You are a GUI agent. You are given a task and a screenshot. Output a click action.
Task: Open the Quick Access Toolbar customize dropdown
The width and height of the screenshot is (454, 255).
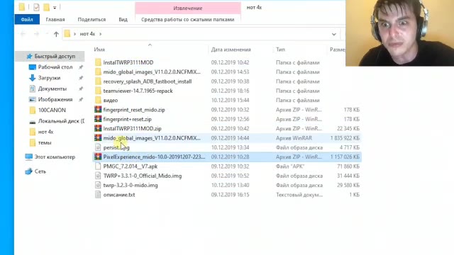click(x=55, y=8)
